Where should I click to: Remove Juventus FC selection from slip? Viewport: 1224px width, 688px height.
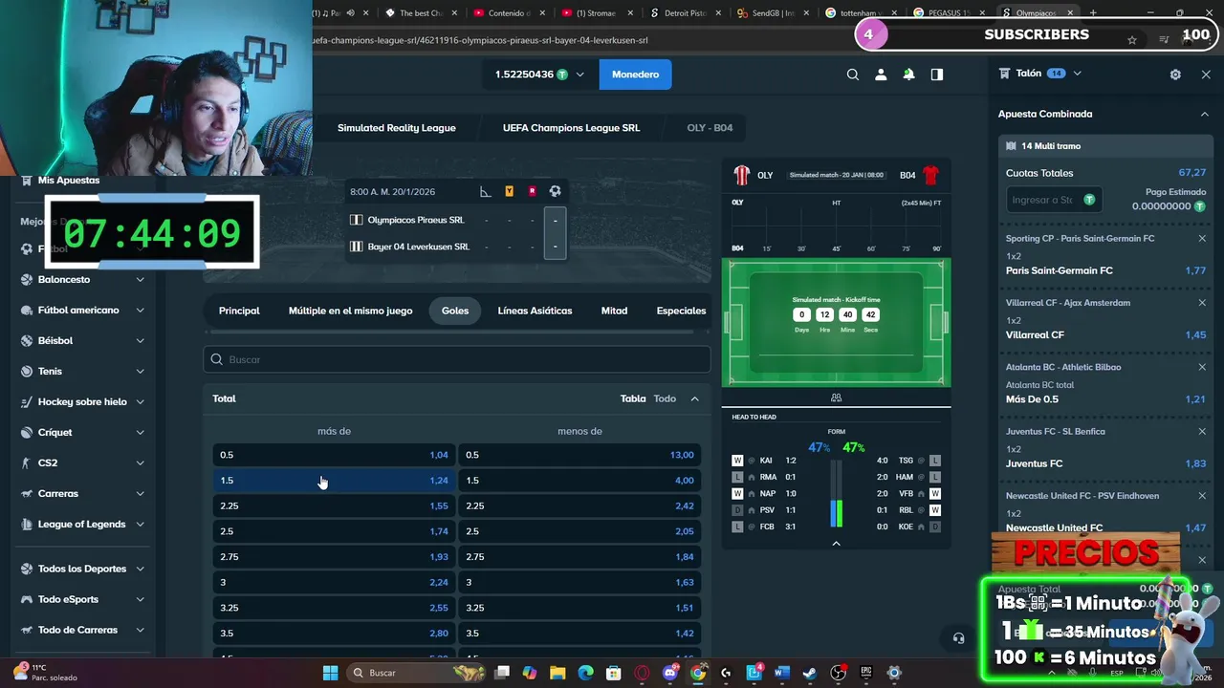(x=1202, y=431)
